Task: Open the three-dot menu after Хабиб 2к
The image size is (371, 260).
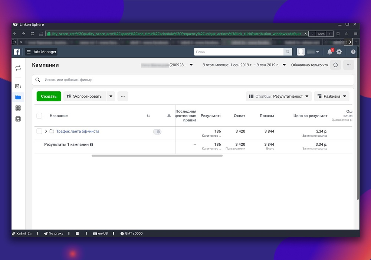Action: 37,234
